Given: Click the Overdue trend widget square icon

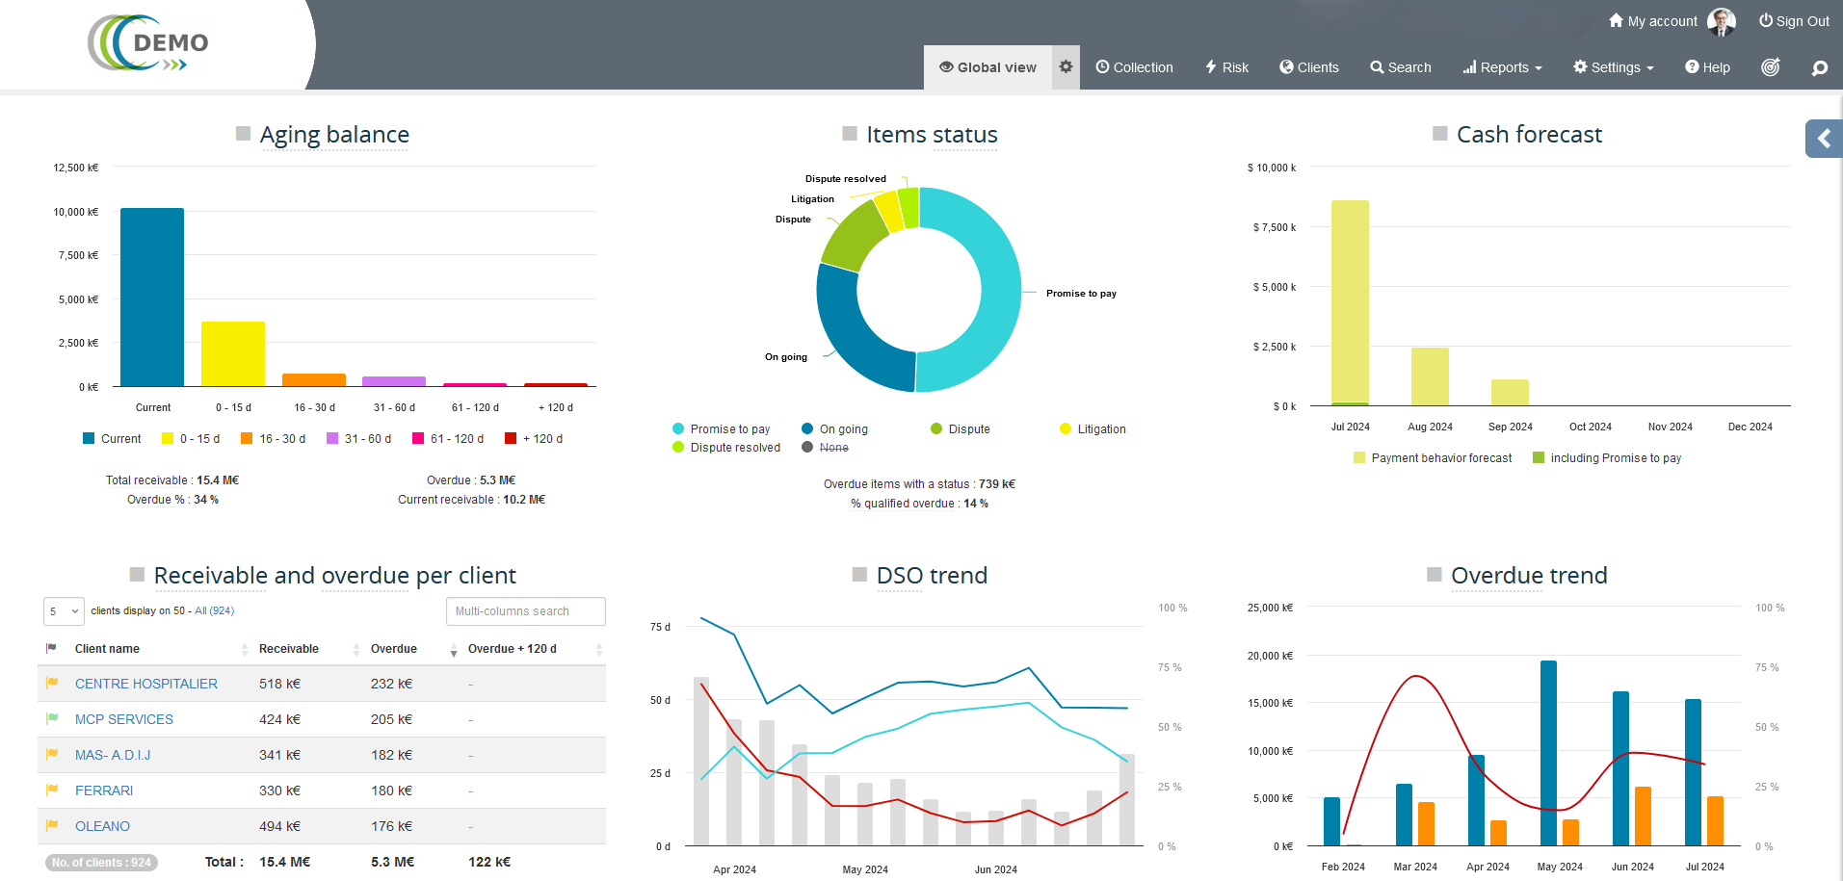Looking at the screenshot, I should tap(1435, 575).
